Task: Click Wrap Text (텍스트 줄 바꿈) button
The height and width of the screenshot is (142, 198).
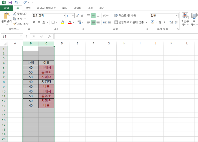Action: 125,16
